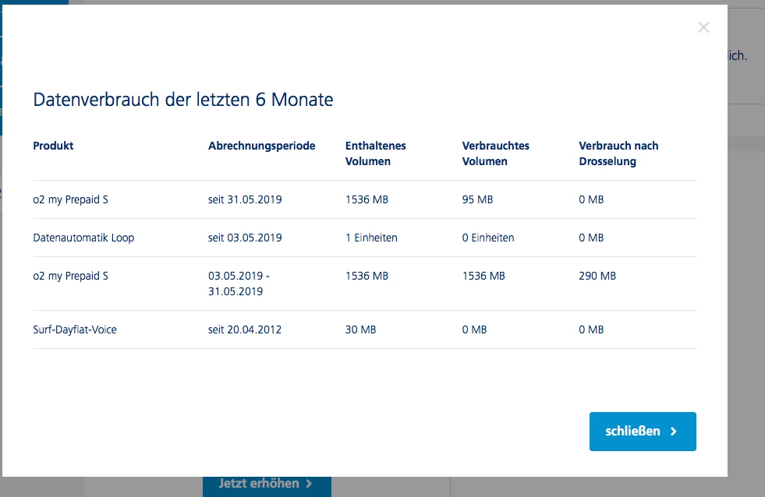Select the 290 MB throttled usage cell
765x497 pixels.
pyautogui.click(x=597, y=276)
